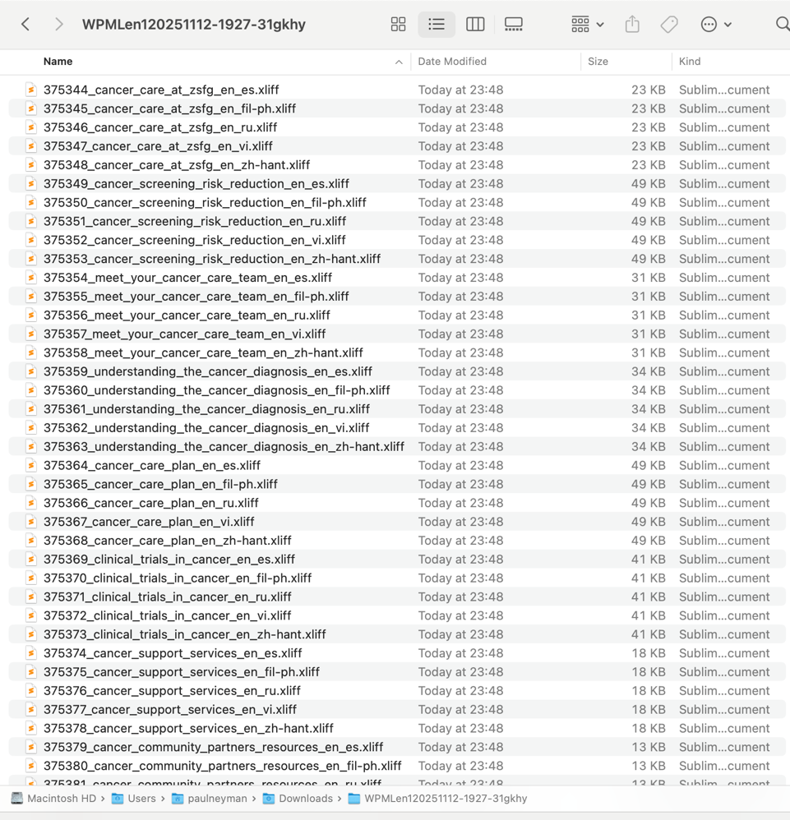The height and width of the screenshot is (820, 790).
Task: Open the Share menu
Action: pos(632,24)
